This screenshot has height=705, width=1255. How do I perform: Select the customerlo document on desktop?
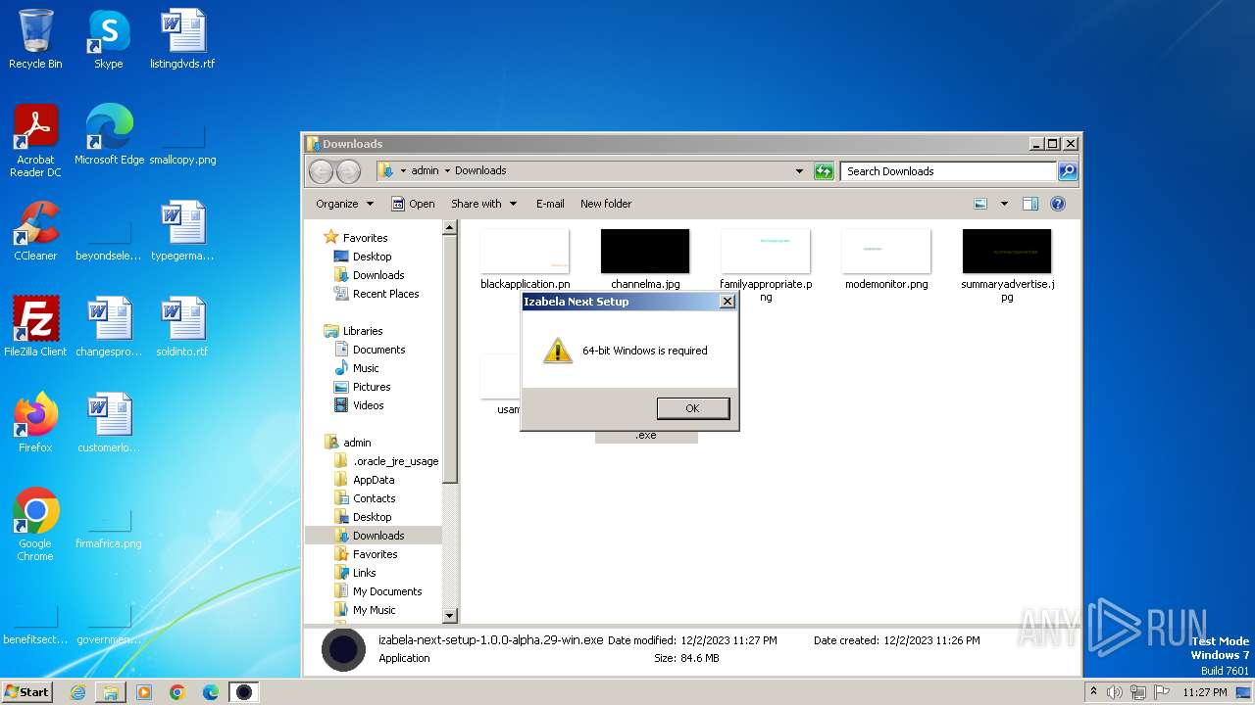pyautogui.click(x=109, y=423)
